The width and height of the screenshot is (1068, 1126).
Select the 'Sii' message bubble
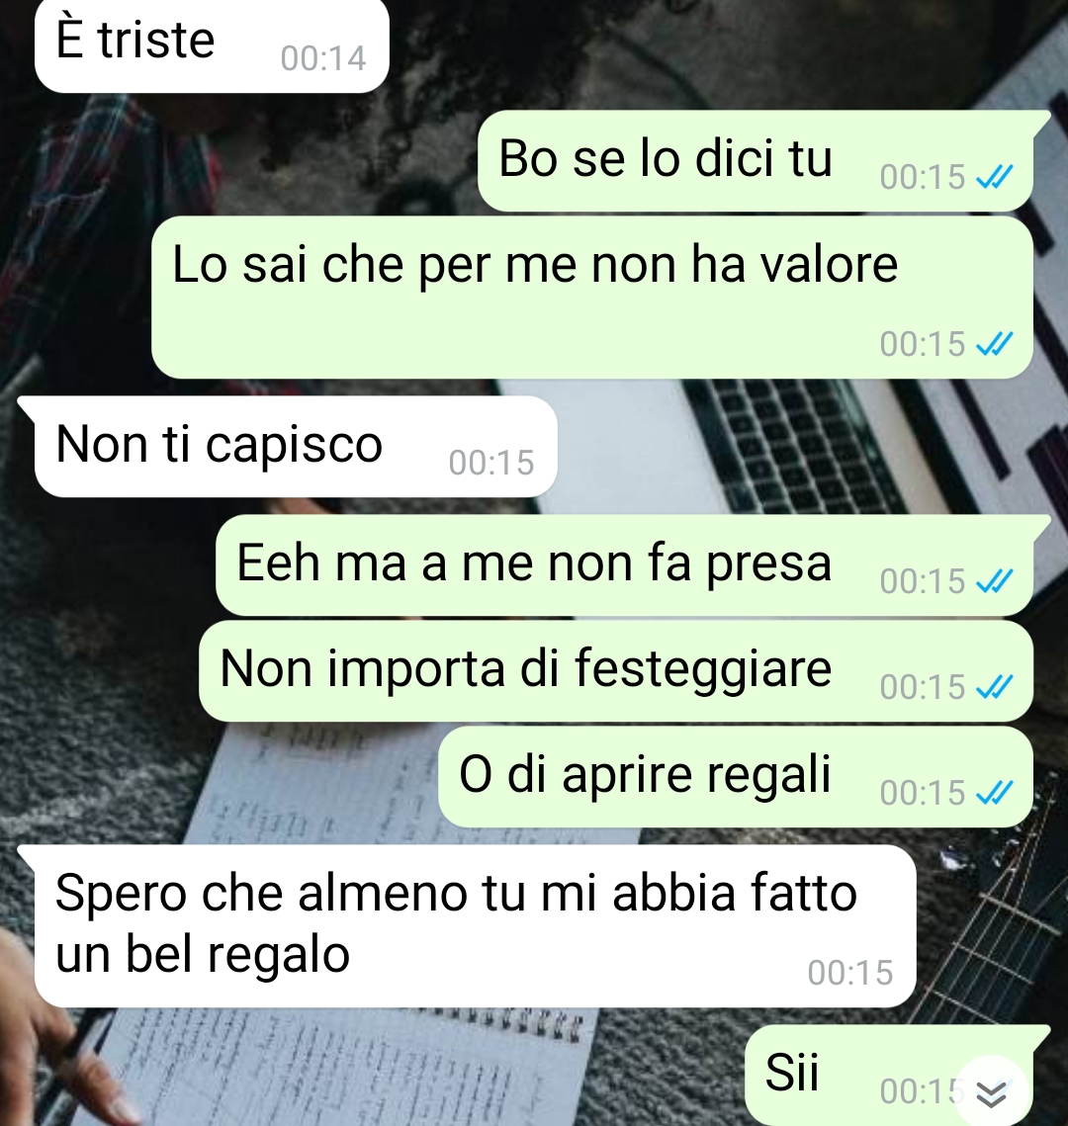[x=889, y=1075]
